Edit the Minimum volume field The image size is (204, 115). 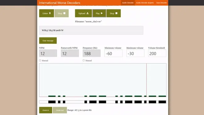click(113, 53)
